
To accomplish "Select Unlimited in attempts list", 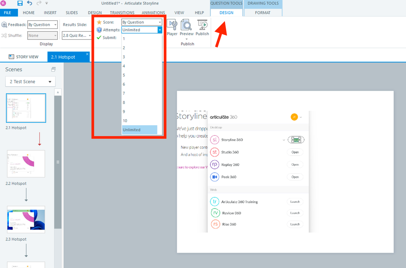I will click(140, 130).
